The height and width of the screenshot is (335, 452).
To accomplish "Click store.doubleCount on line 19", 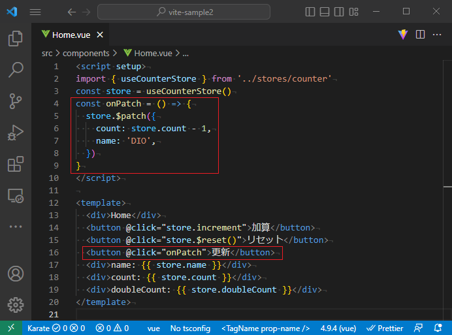I will pos(234,289).
